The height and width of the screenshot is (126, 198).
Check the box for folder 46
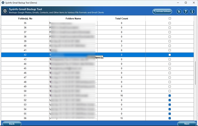tap(170, 73)
